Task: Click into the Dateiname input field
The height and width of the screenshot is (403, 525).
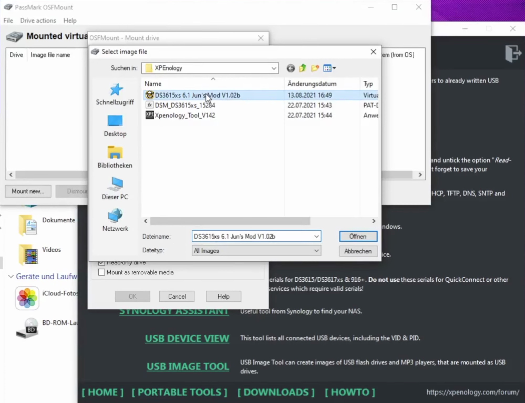Action: (x=252, y=236)
